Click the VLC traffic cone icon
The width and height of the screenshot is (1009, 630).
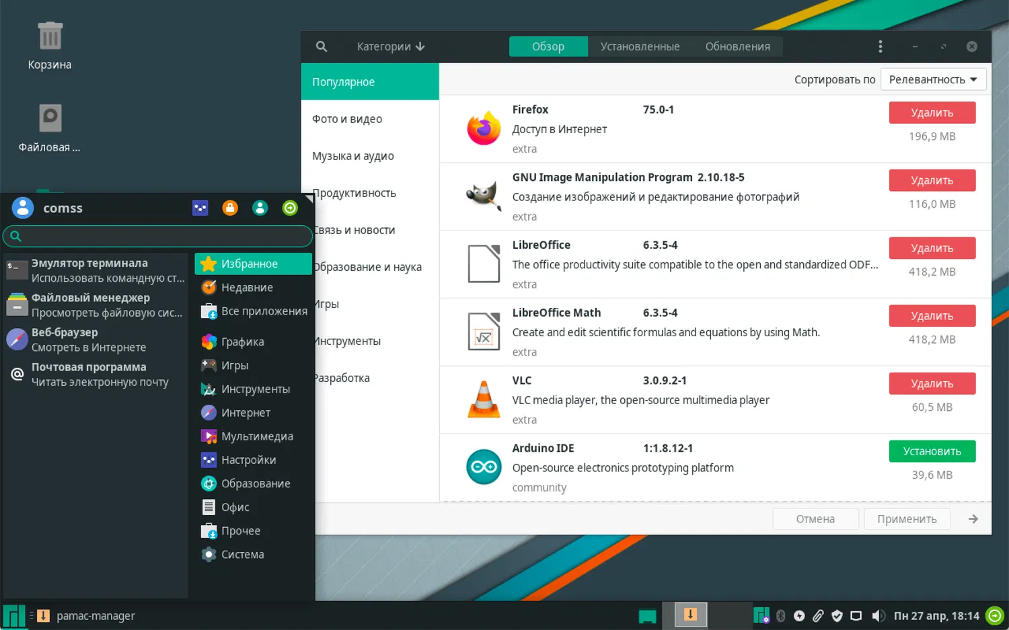pos(484,399)
